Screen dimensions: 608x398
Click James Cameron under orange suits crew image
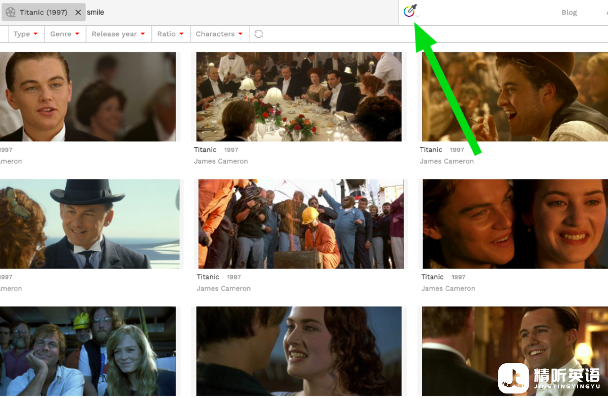tap(223, 289)
